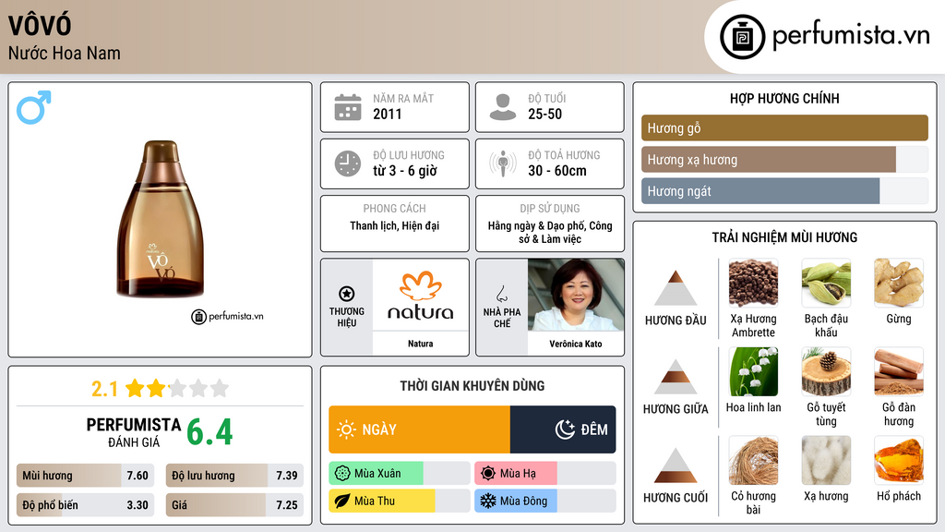
Task: Click the moon icon in Đêm bar
Action: pos(565,429)
